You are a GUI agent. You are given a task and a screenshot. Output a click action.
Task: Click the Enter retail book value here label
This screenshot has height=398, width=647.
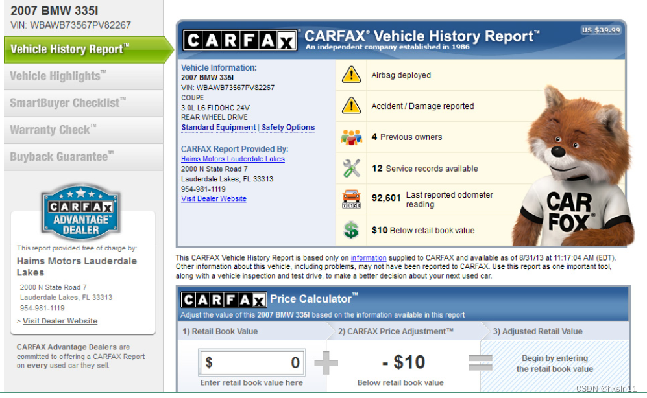click(252, 382)
